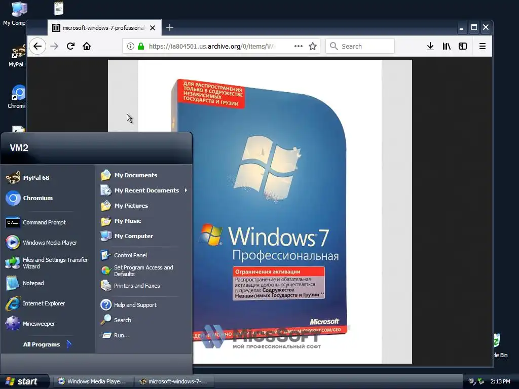Bookmark this page with the star
Screen dimensions: 519x389
coord(313,46)
